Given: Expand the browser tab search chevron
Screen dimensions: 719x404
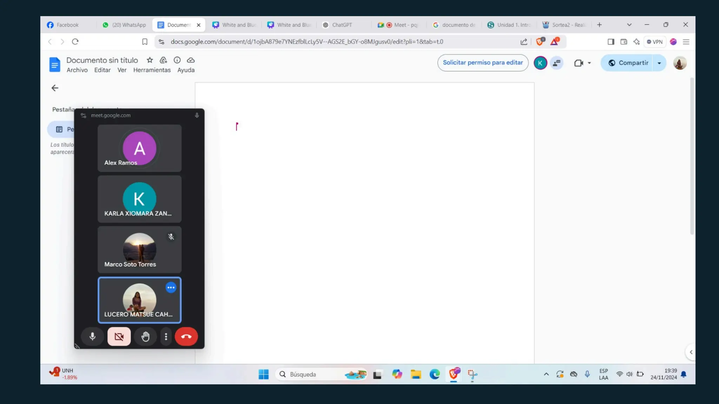Looking at the screenshot, I should tap(629, 25).
